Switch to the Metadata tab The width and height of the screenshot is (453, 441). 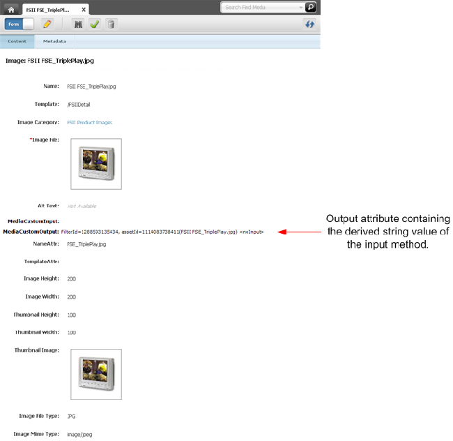coord(54,41)
